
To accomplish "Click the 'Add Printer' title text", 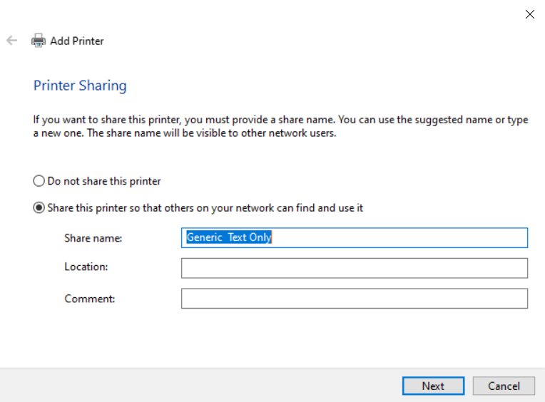I will tap(76, 41).
